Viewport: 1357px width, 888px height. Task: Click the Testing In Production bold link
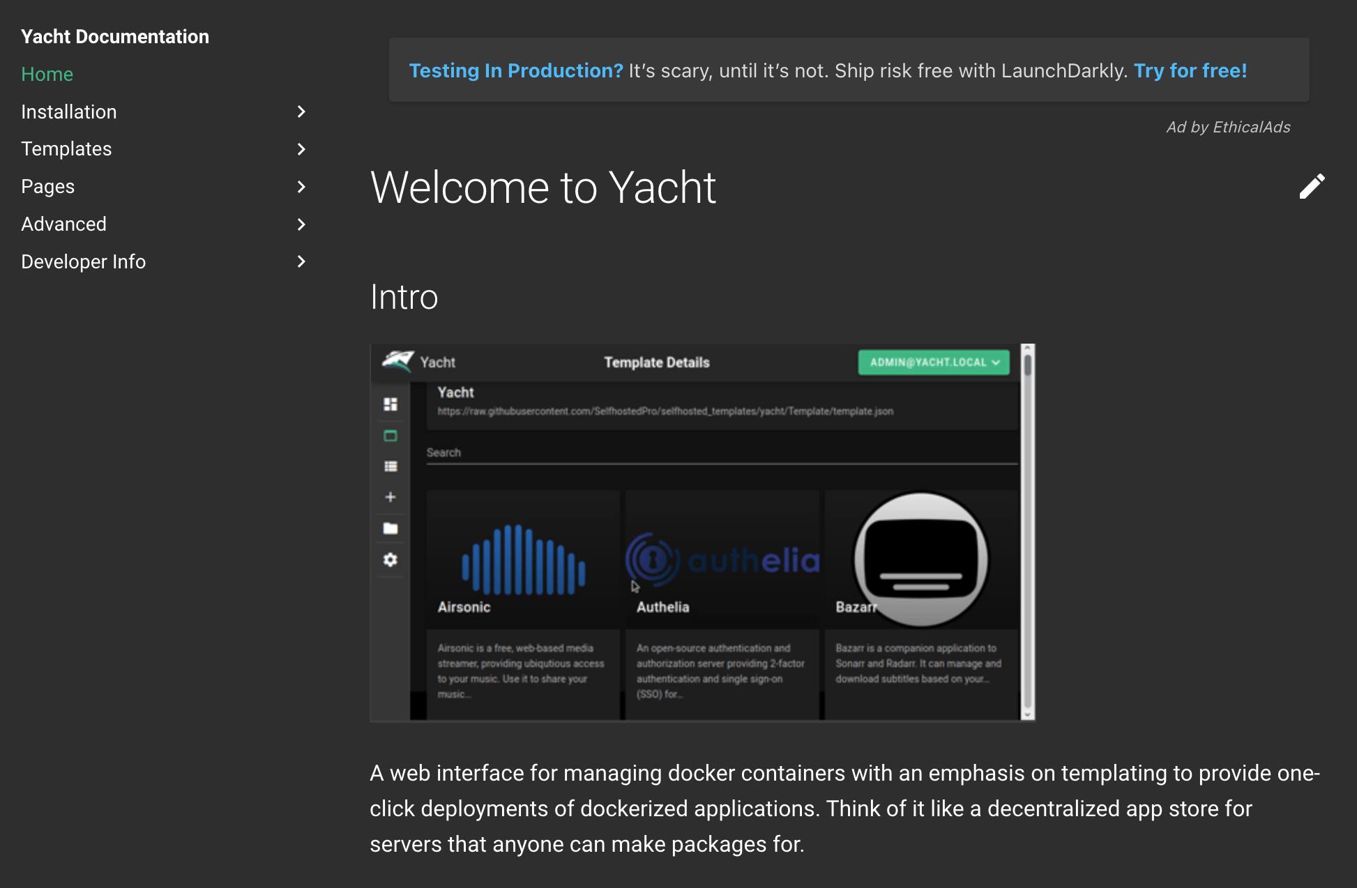[x=515, y=70]
